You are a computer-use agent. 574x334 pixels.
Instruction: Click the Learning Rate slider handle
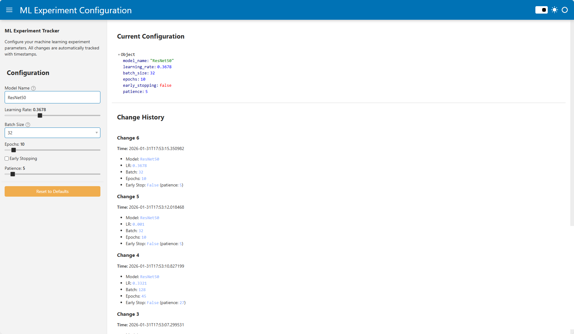[40, 115]
